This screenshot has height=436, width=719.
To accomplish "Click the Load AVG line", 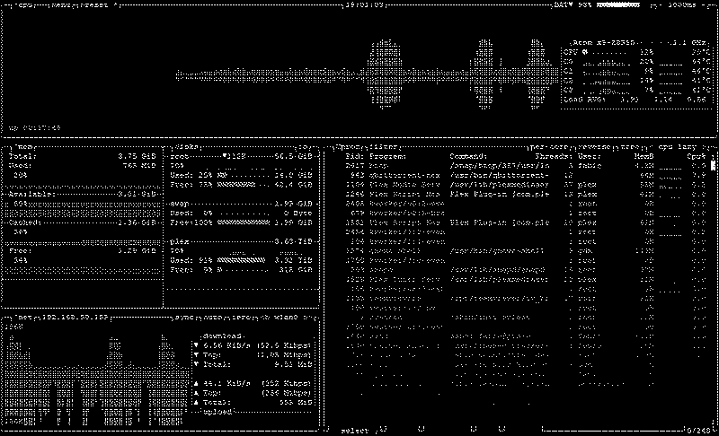I will (637, 99).
